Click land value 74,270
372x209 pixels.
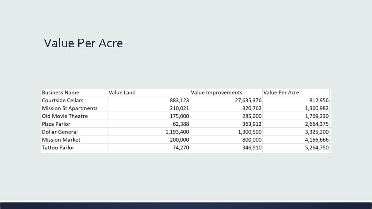181,147
